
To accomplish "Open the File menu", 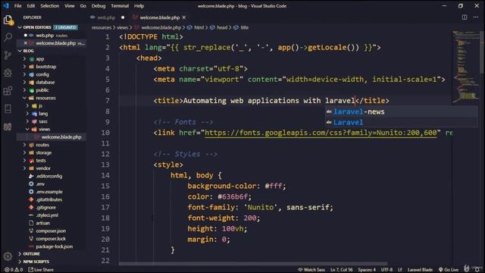I will tap(17, 6).
